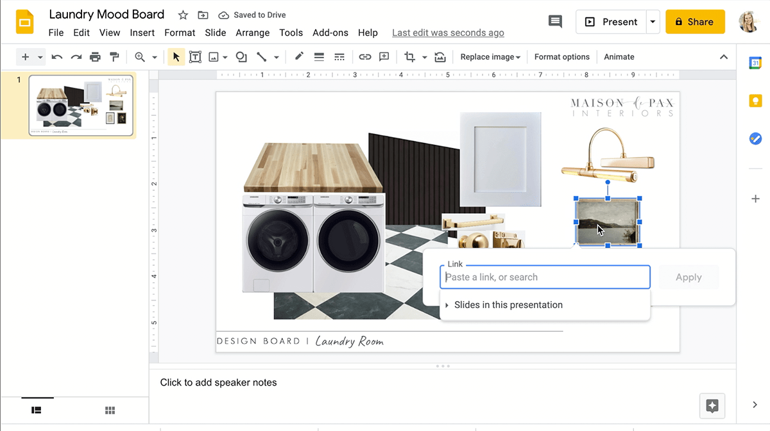Open the Arrange menu

(x=252, y=33)
